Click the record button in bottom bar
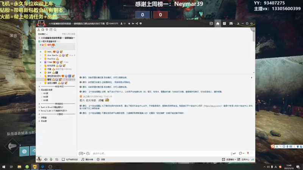303x170 pixels. [x=101, y=159]
